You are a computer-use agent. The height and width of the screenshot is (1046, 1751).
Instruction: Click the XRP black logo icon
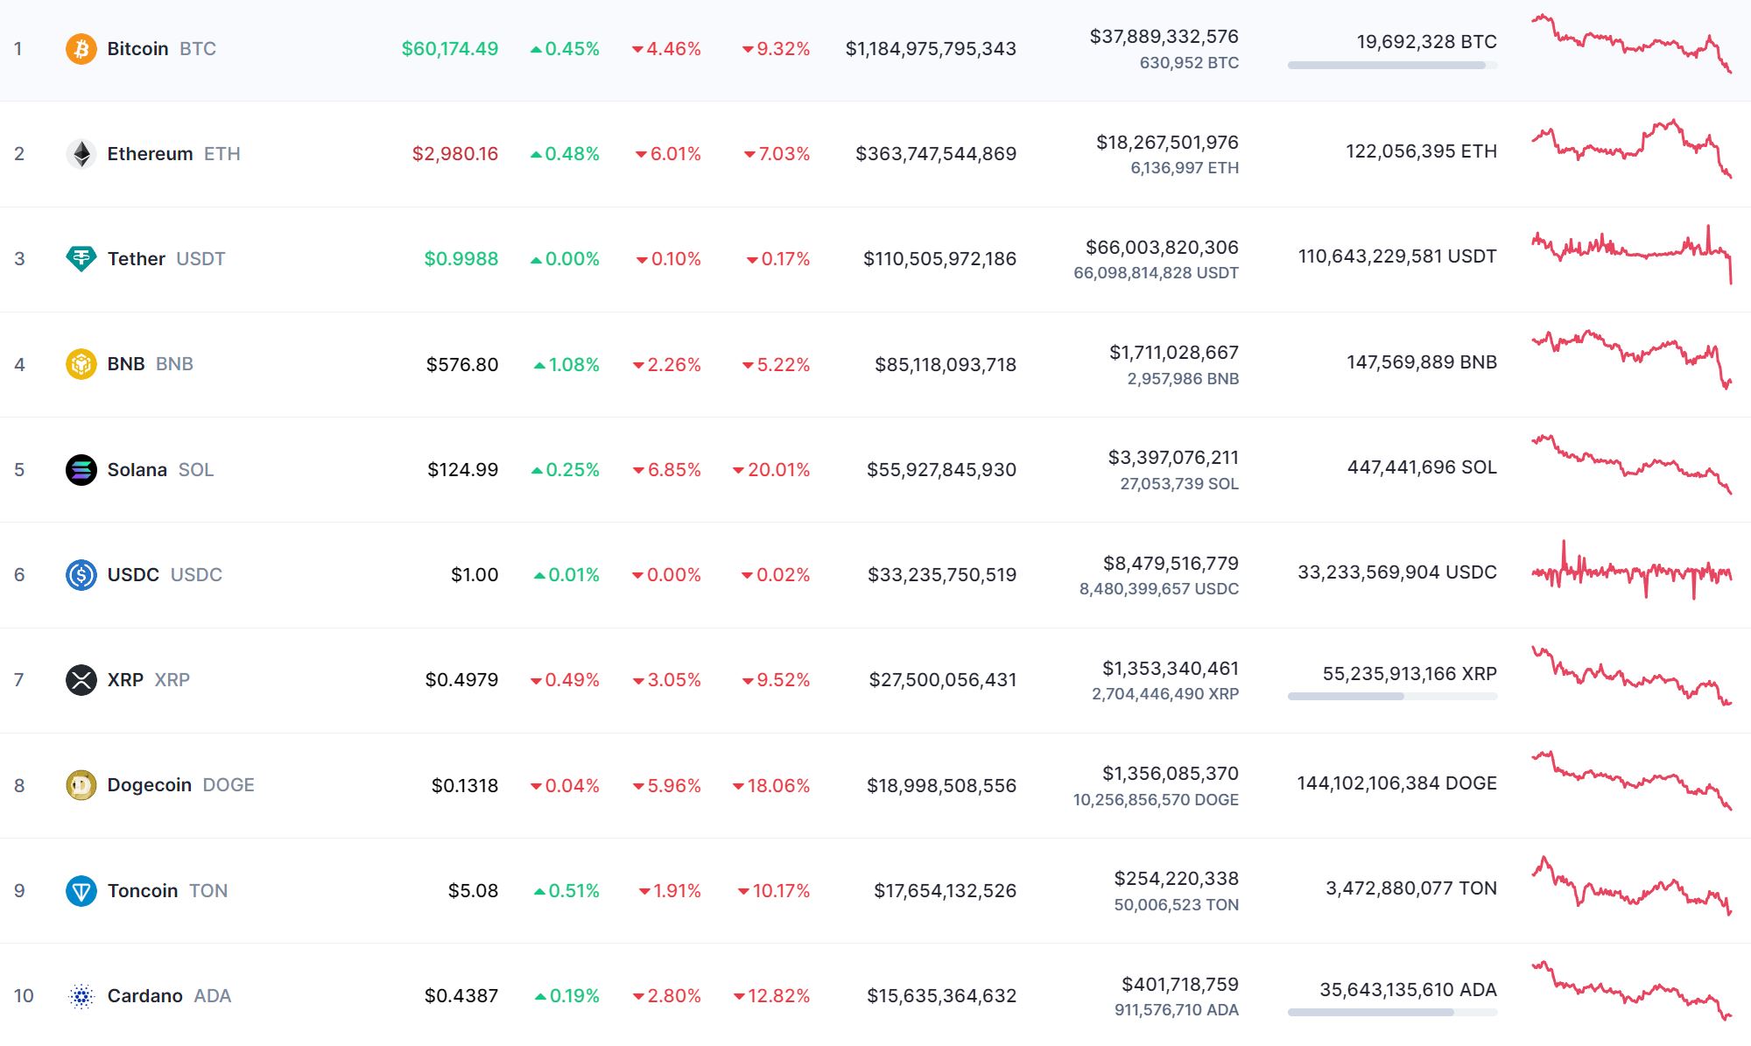pyautogui.click(x=81, y=680)
